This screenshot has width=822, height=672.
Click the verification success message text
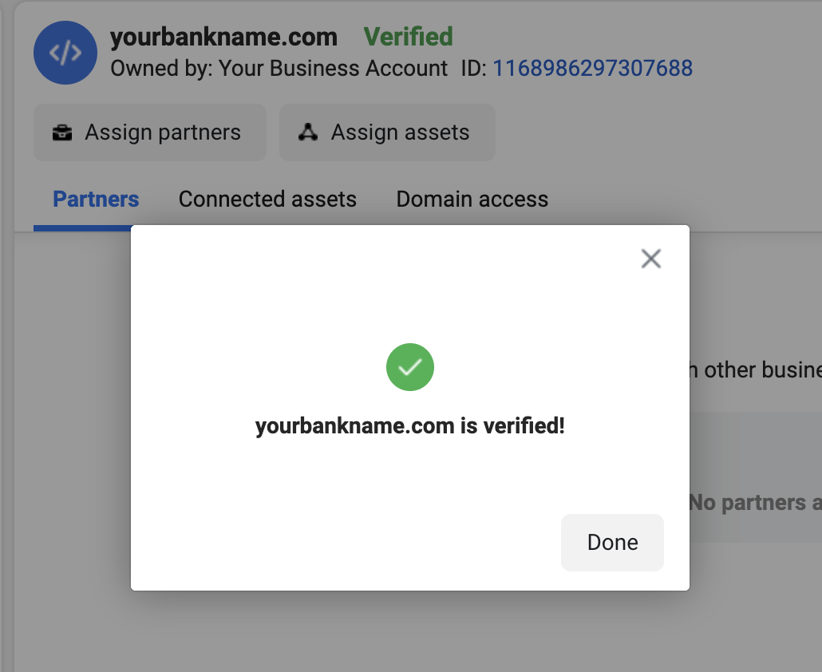[x=409, y=425]
